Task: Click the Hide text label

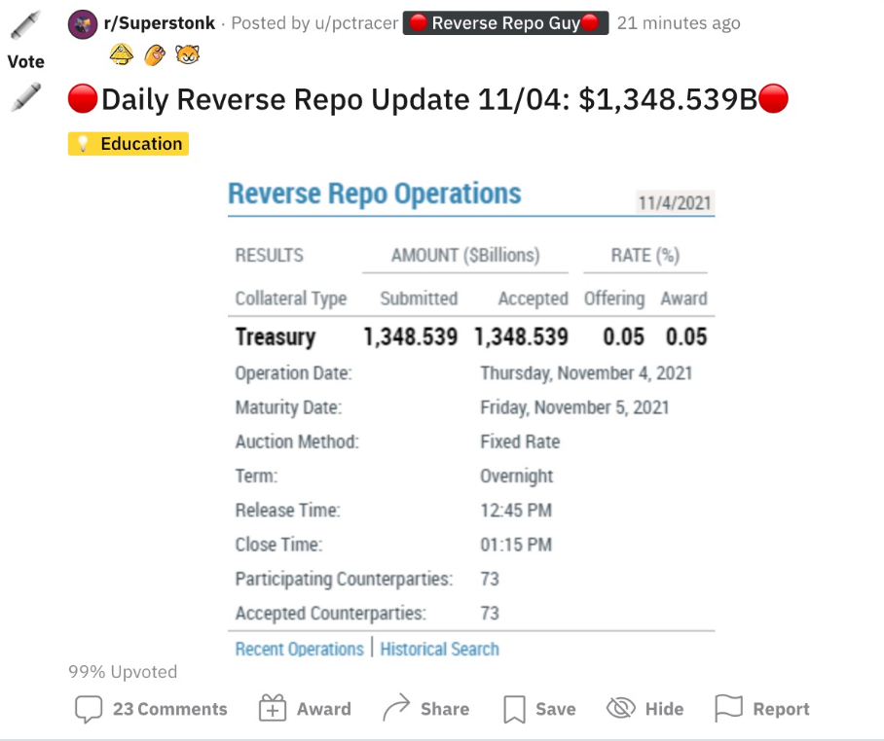Action: [x=665, y=709]
